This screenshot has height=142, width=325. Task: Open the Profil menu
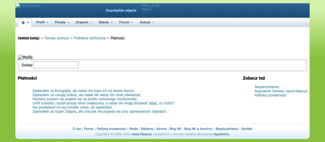(x=40, y=22)
